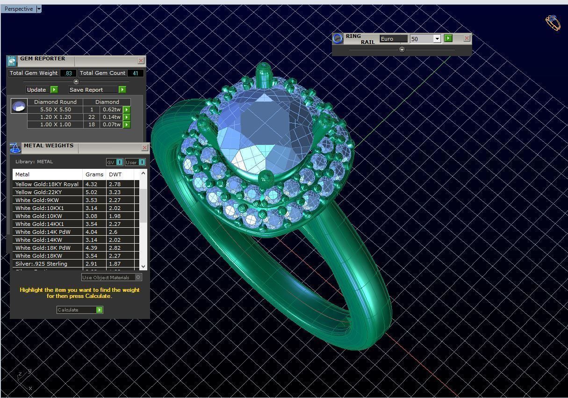
Task: Open the Perspective viewport dropdown arrow
Action: pyautogui.click(x=39, y=9)
